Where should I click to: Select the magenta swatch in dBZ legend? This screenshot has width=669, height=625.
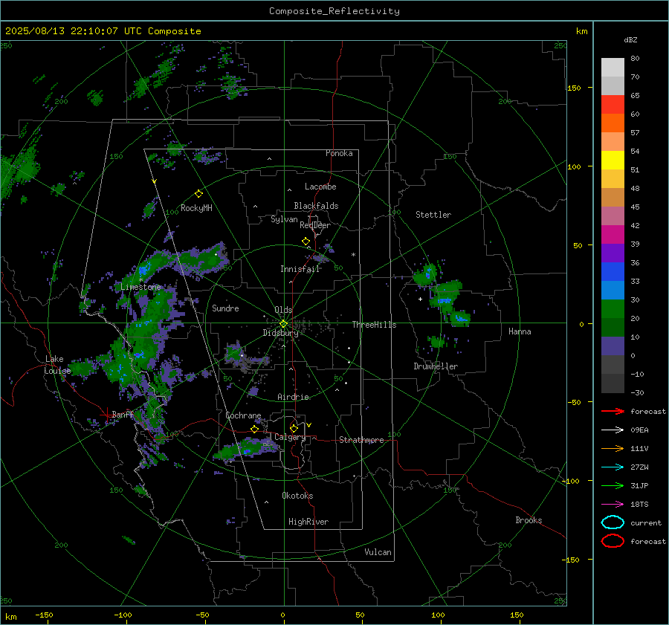(613, 235)
